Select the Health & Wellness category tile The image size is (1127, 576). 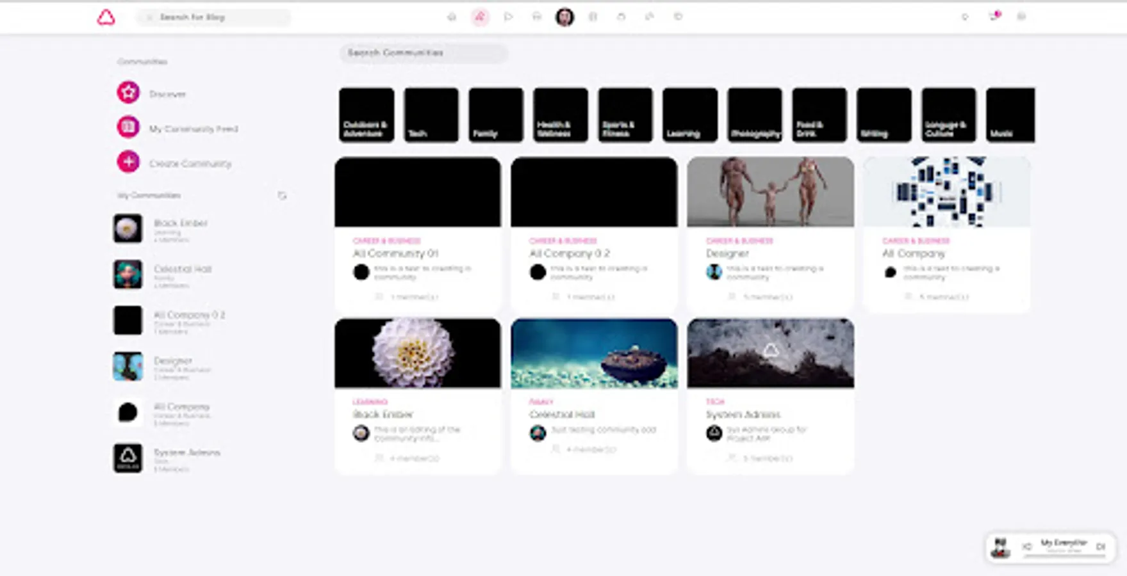[x=561, y=115]
